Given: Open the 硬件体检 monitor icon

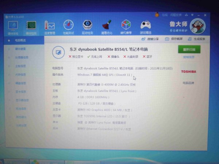Looking at the screenshot, I should pos(13,26).
